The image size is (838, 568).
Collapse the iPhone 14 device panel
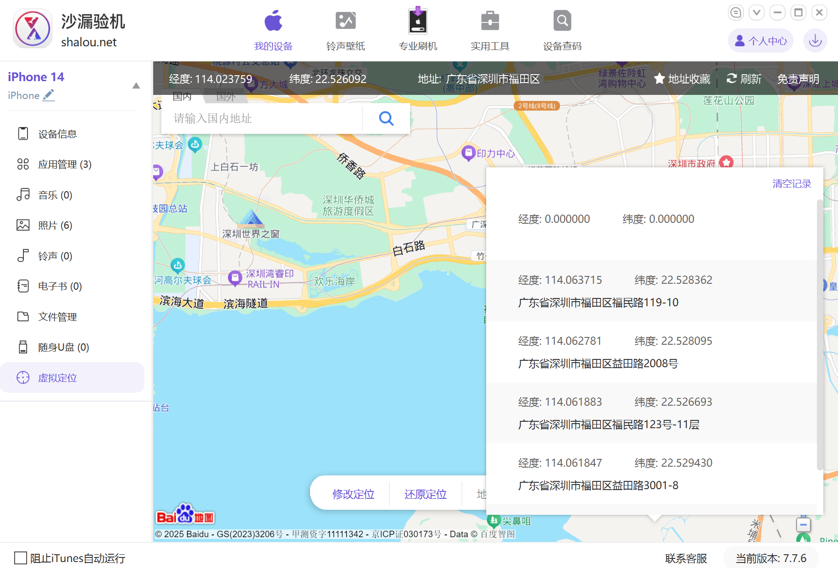tap(136, 85)
